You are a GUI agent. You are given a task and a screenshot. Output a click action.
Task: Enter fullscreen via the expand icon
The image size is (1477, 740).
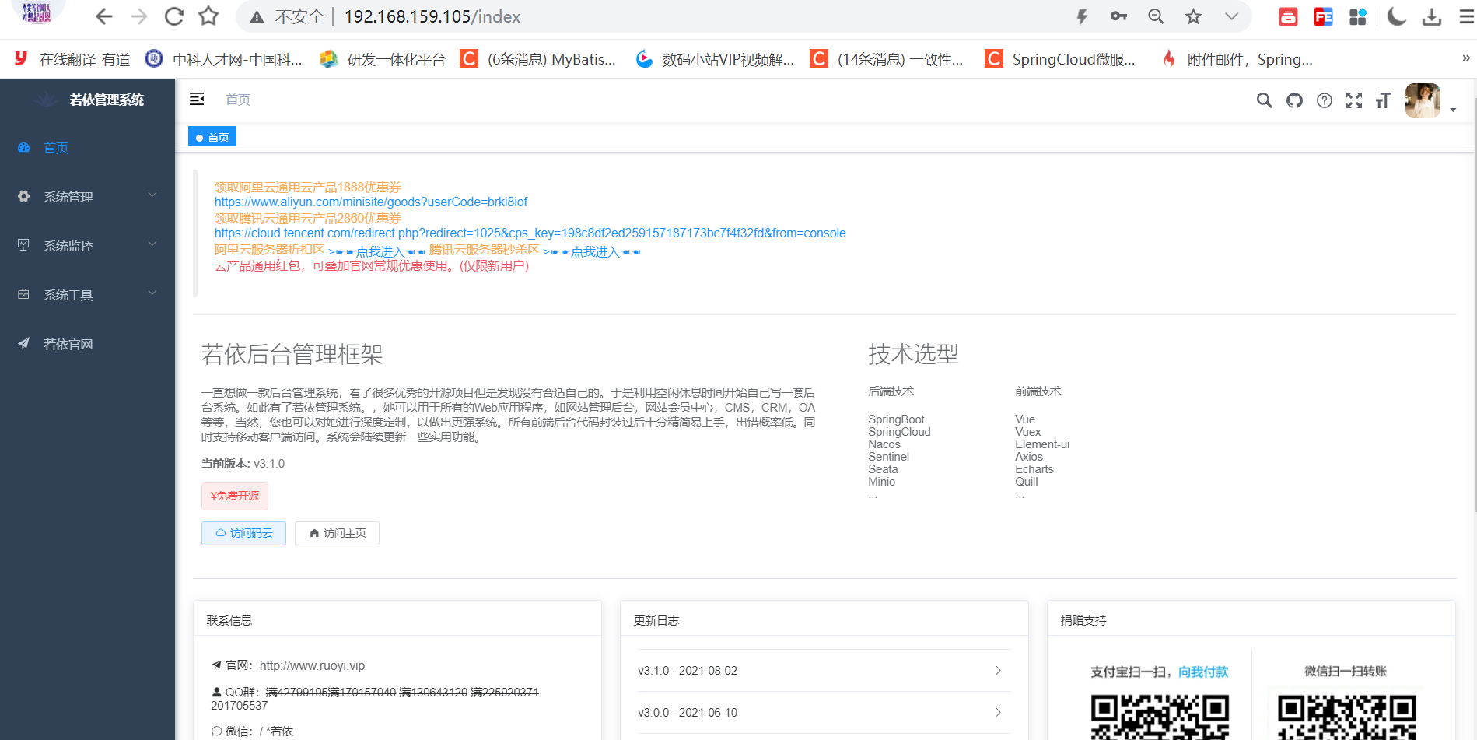pyautogui.click(x=1354, y=100)
